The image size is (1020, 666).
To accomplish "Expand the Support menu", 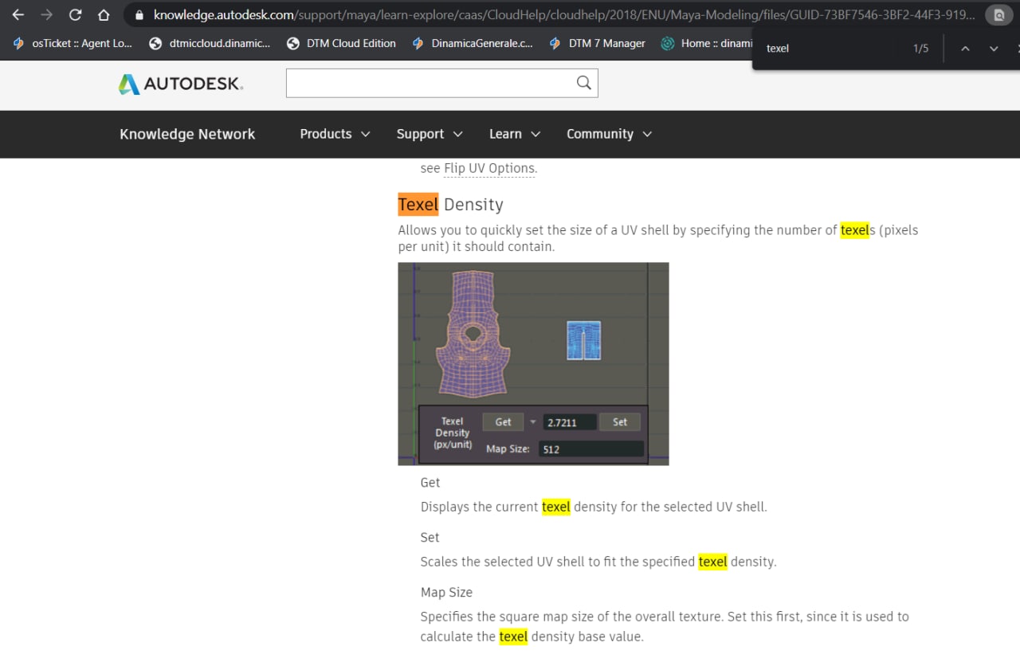I will pos(430,134).
